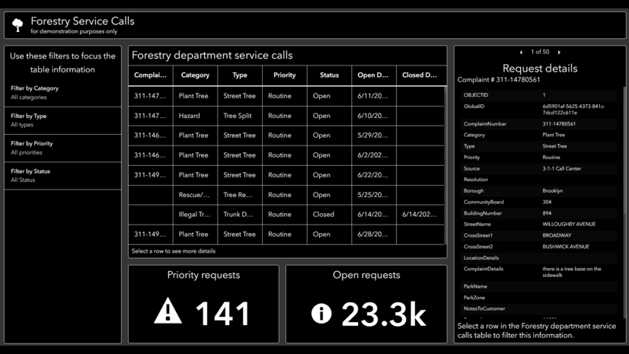Viewport: 629px width, 354px height.
Task: Click the 141 priority requests value
Action: 222,314
